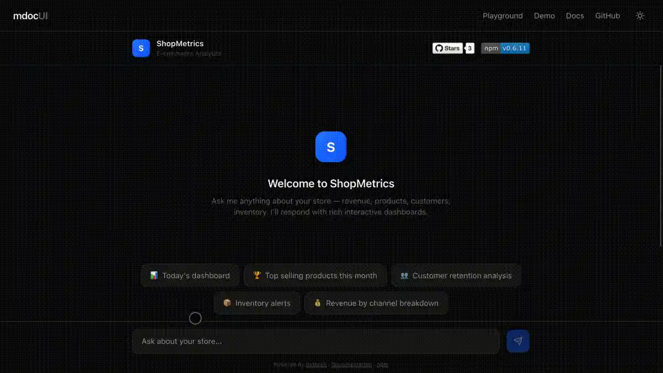Click the bar chart icon on Today's dashboard chip

click(x=153, y=275)
